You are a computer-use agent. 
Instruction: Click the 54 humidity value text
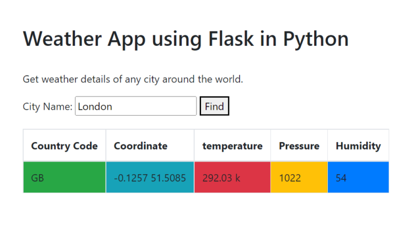click(x=341, y=178)
